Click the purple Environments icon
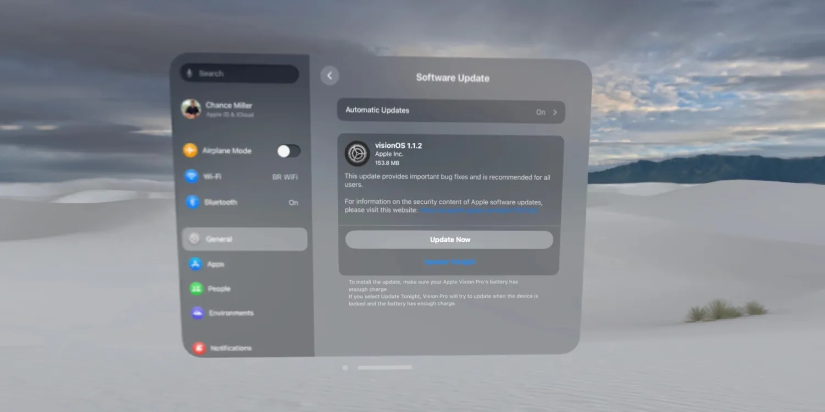 click(x=197, y=313)
